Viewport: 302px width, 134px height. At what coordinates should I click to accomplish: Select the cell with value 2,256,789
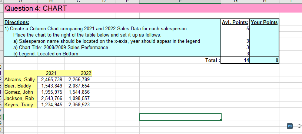pos(79,79)
